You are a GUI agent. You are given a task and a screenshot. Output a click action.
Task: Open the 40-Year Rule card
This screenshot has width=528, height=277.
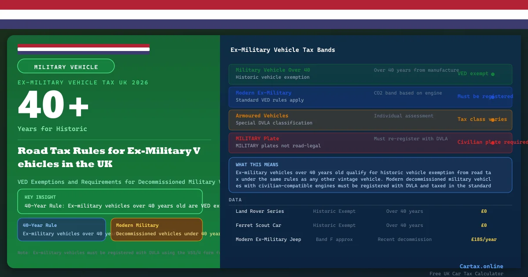[x=62, y=229]
